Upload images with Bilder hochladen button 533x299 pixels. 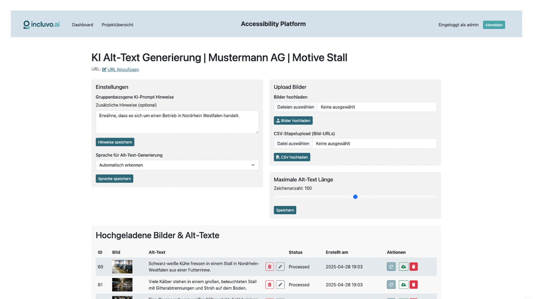[293, 120]
